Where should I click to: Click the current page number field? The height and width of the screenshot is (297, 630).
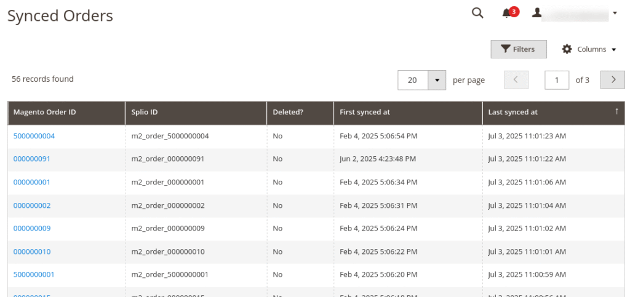pos(557,80)
